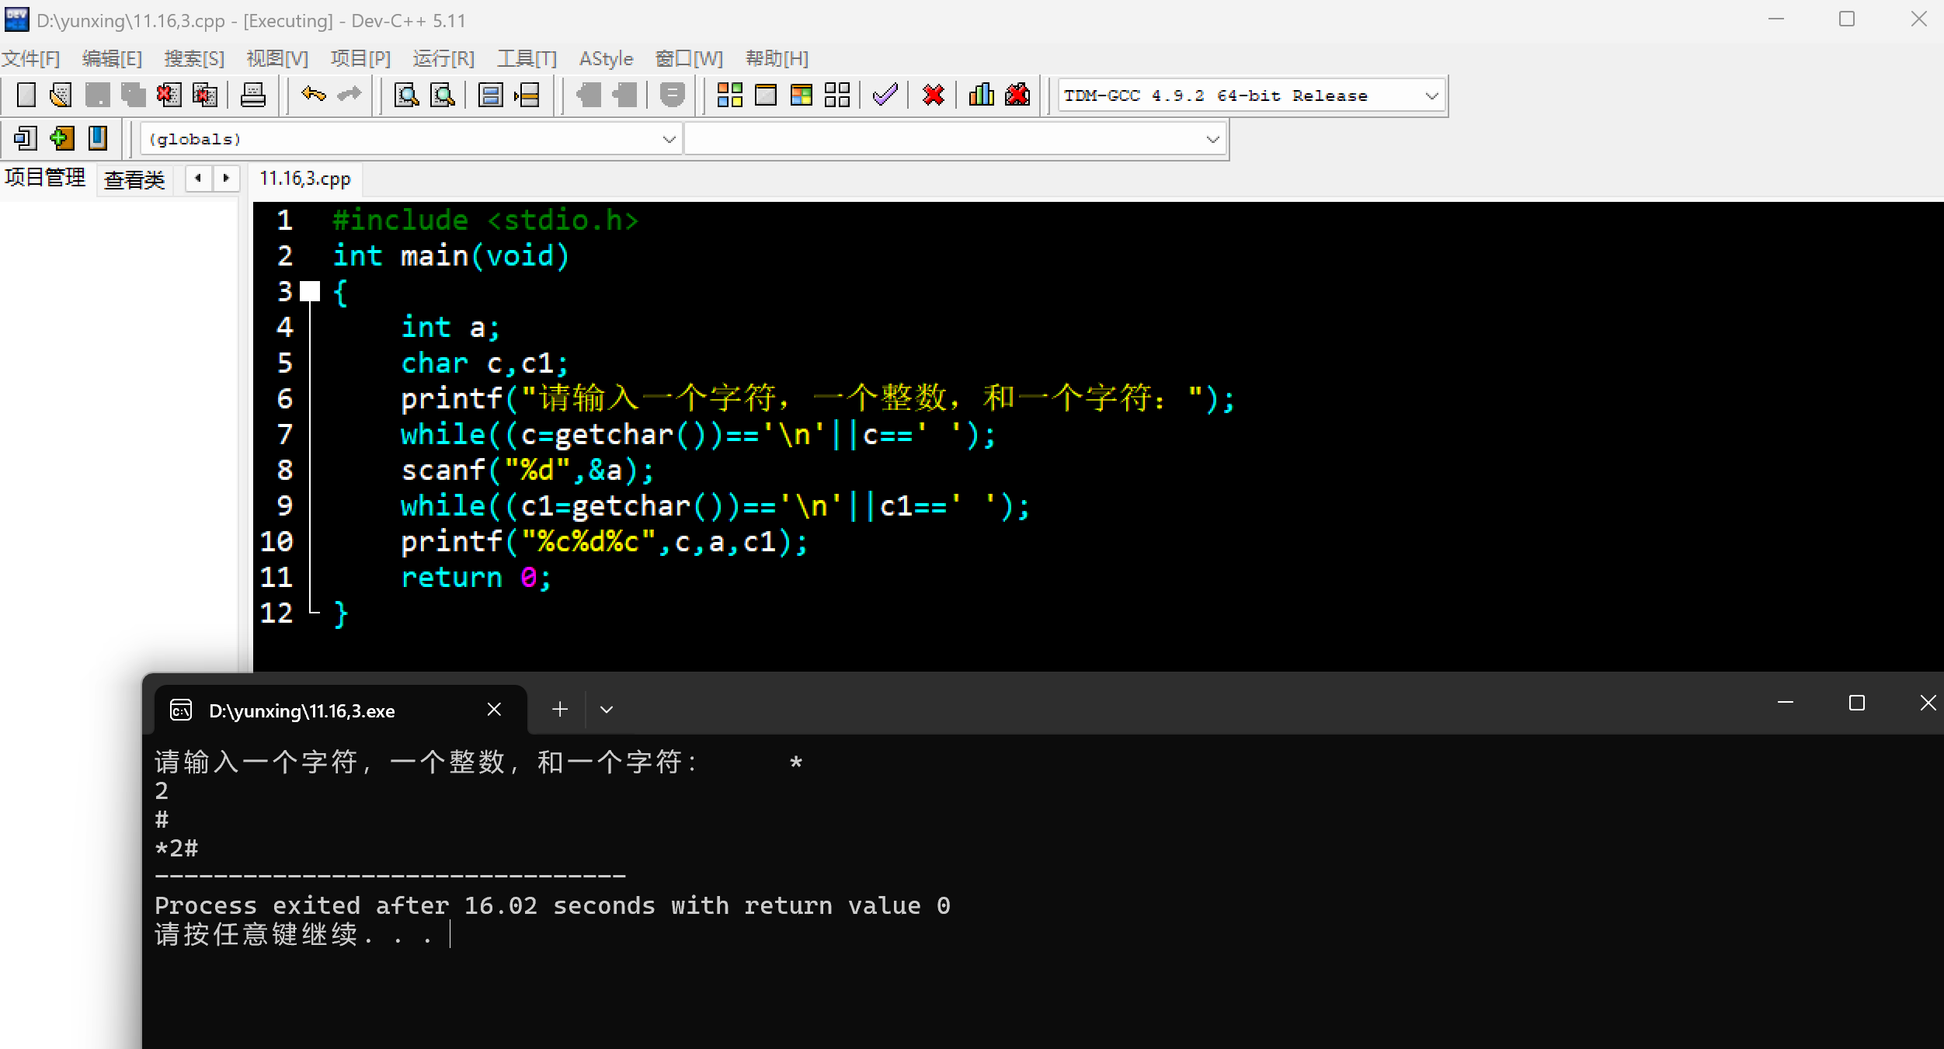Add a new console tab with plus button

pyautogui.click(x=559, y=709)
